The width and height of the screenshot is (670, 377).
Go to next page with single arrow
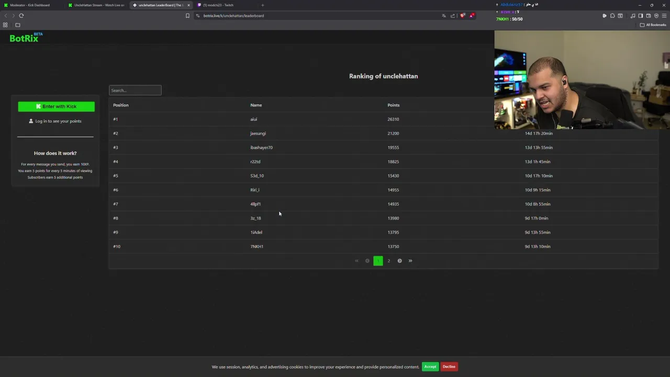coord(399,261)
